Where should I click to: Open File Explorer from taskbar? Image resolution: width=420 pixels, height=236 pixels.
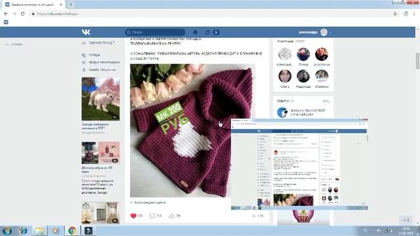(39, 230)
